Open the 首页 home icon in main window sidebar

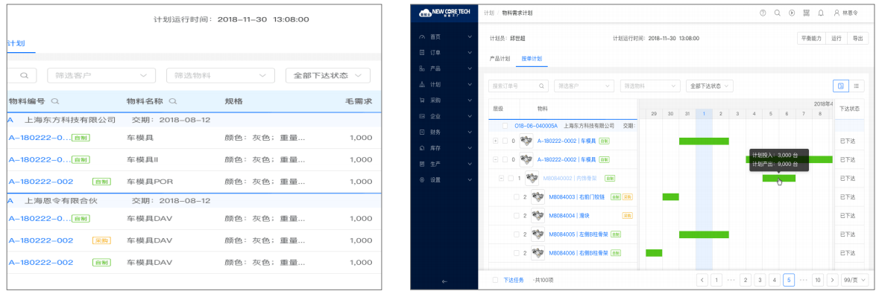pos(421,37)
